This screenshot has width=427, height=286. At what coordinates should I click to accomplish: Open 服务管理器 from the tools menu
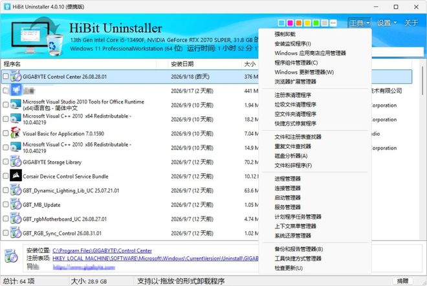pyautogui.click(x=315, y=207)
